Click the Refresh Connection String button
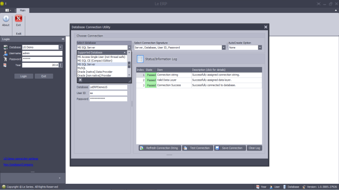The image size is (339, 190). pos(159,148)
